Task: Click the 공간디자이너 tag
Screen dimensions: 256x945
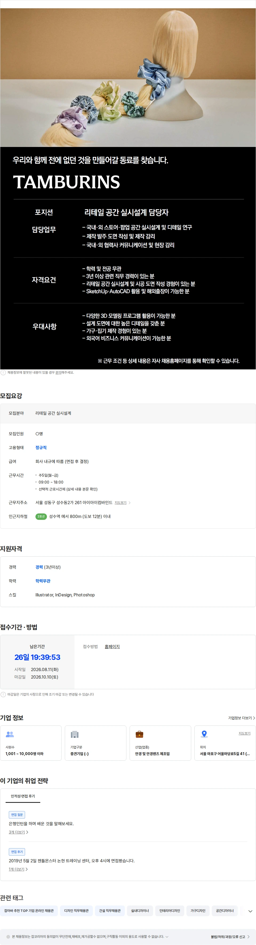Action: 225,911
